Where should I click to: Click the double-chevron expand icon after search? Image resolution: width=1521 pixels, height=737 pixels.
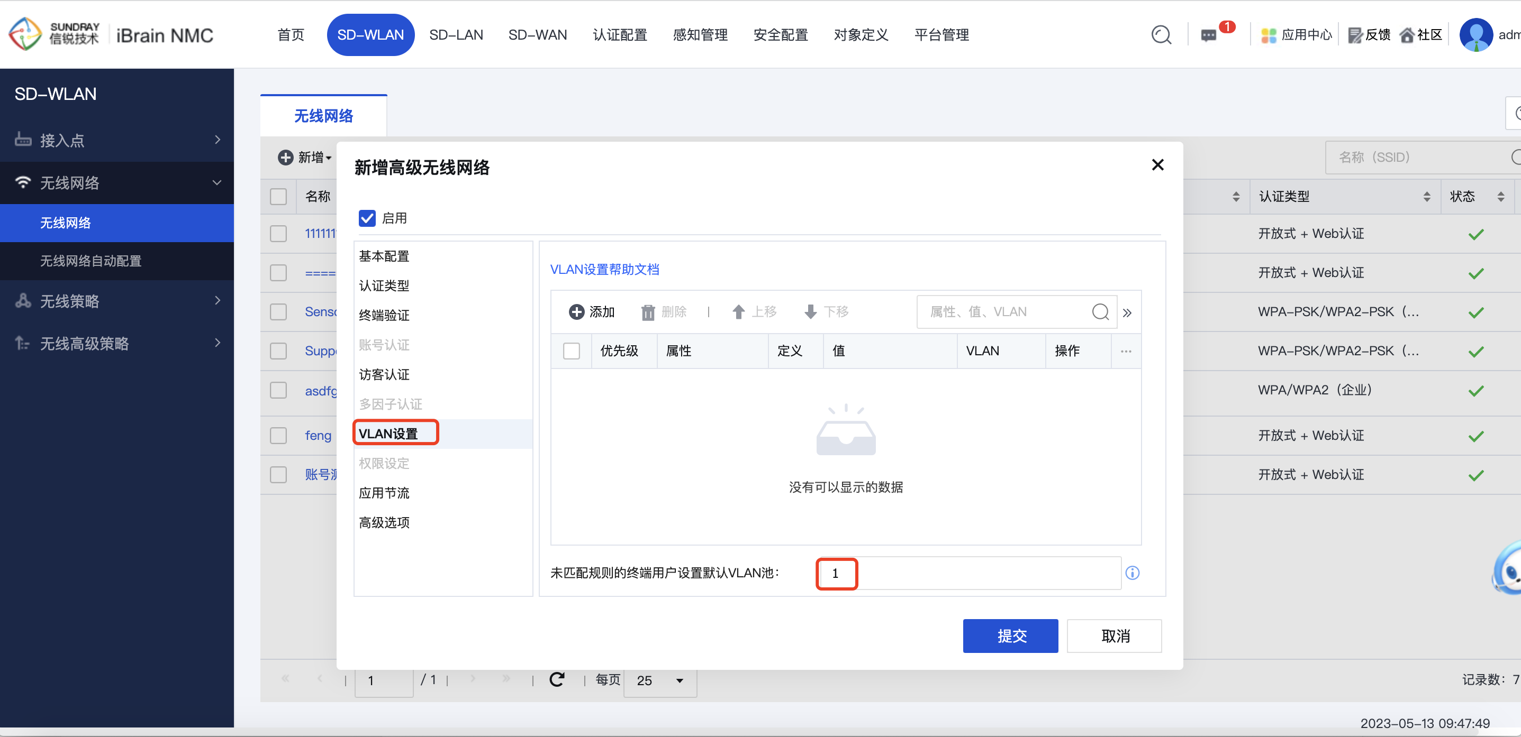coord(1127,313)
